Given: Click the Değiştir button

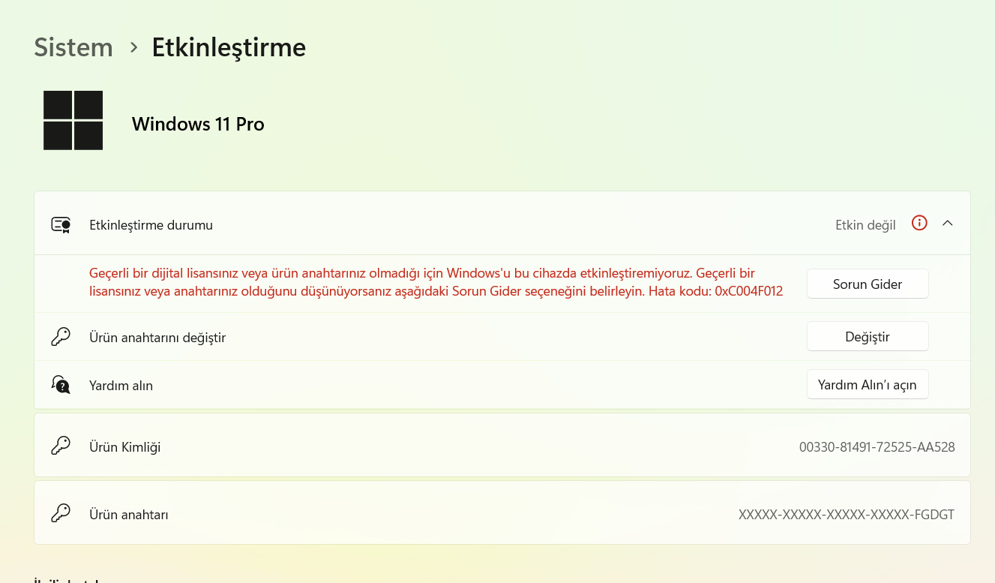Looking at the screenshot, I should point(868,336).
